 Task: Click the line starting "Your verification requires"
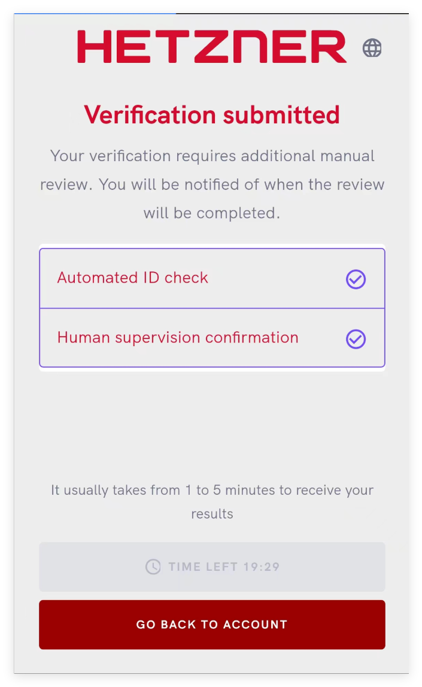click(x=212, y=156)
